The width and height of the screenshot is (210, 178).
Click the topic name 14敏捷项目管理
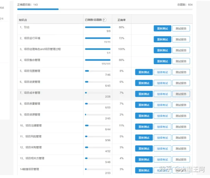pos(29,169)
